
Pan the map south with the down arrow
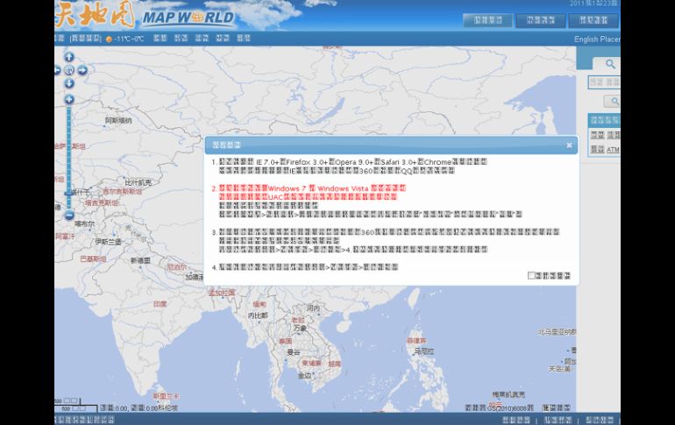[69, 83]
